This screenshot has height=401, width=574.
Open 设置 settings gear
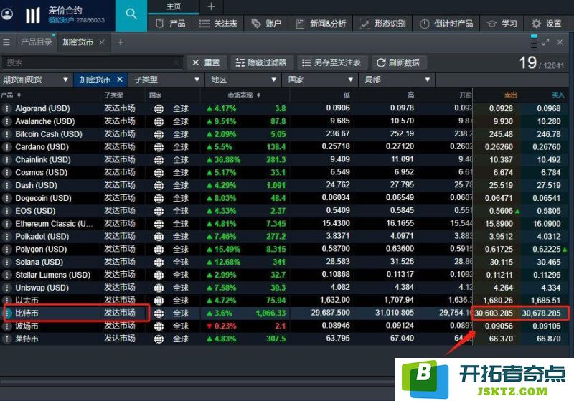tap(547, 24)
